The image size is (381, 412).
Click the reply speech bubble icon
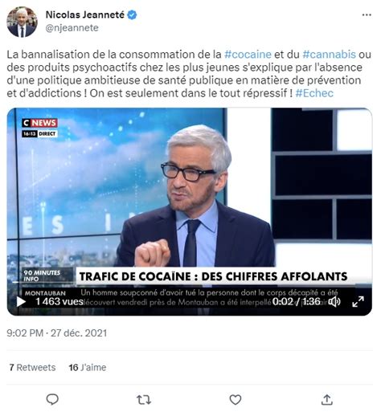coord(52,400)
